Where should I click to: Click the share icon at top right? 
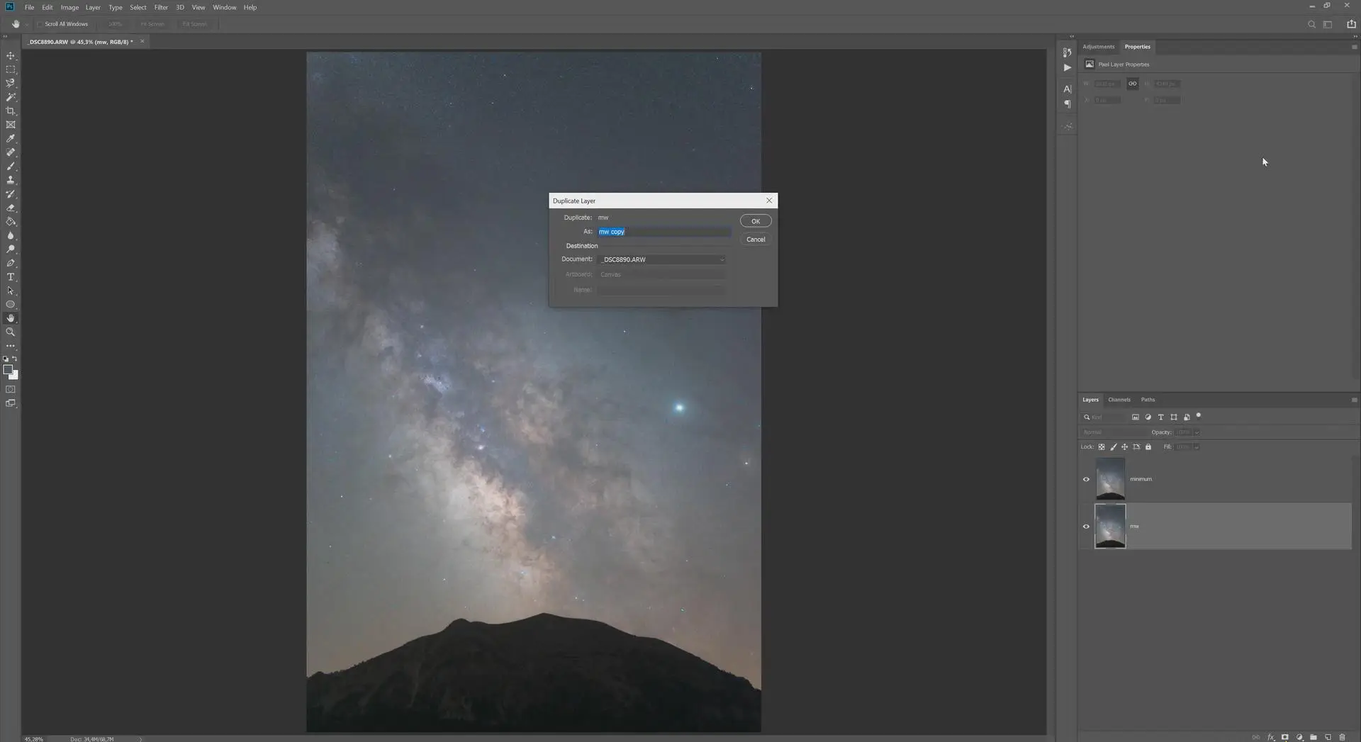(x=1351, y=24)
